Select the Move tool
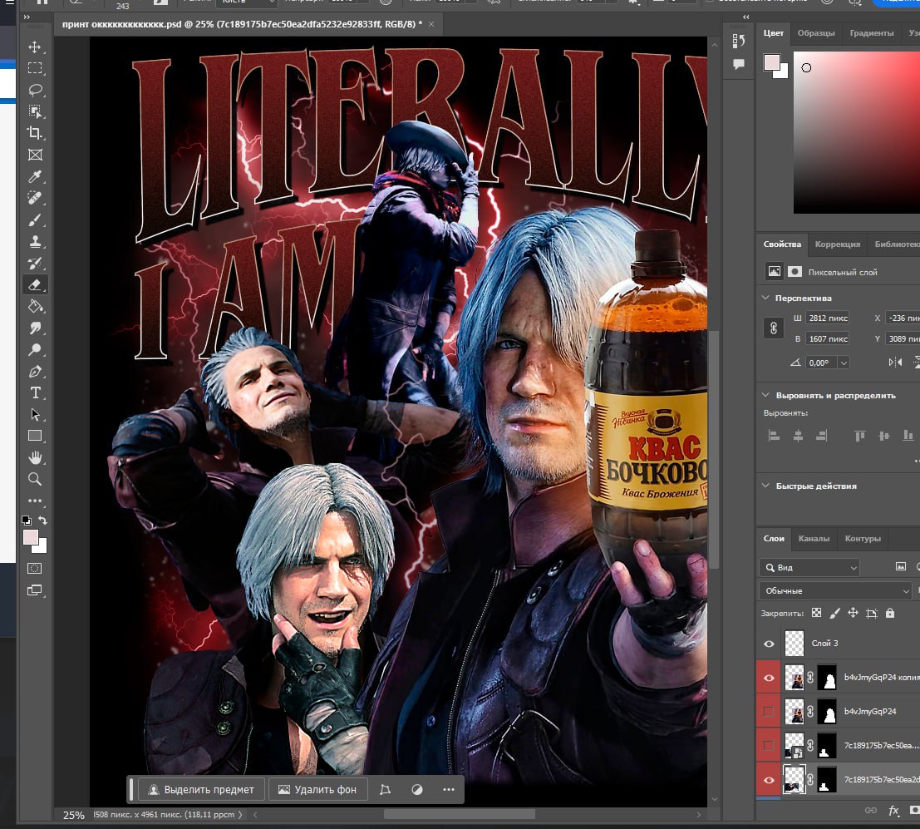The image size is (920, 829). click(35, 47)
